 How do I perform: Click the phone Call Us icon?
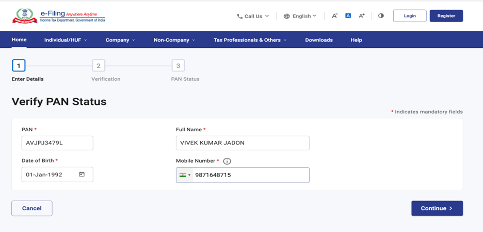pyautogui.click(x=239, y=16)
